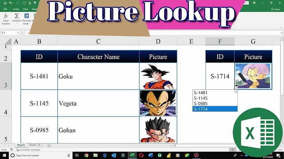The image size is (284, 159).
Task: Choose highlighted S-1714 from the dropdown list
Action: tap(215, 109)
